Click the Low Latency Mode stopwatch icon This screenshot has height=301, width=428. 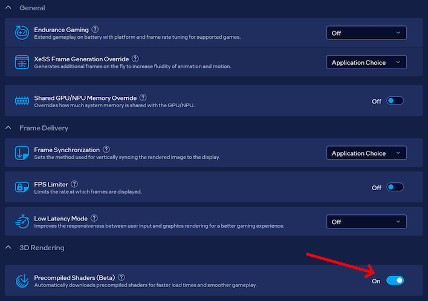pyautogui.click(x=22, y=222)
